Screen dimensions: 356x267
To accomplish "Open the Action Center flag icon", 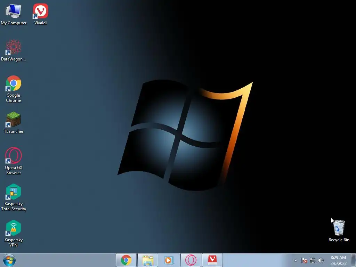I will (304, 260).
